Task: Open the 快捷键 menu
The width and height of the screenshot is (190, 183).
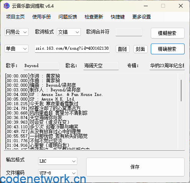Action: click(118, 17)
